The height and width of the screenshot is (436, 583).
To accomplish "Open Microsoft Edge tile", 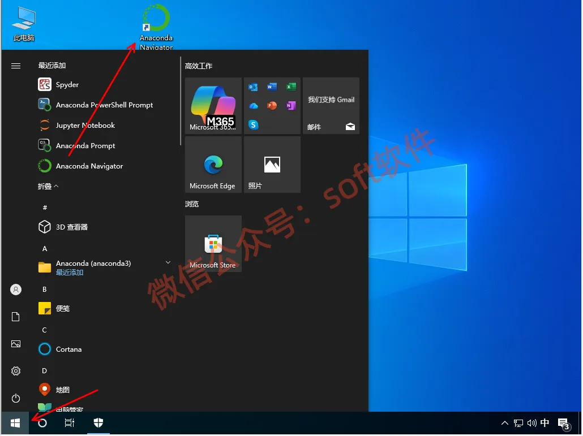I will (x=213, y=165).
